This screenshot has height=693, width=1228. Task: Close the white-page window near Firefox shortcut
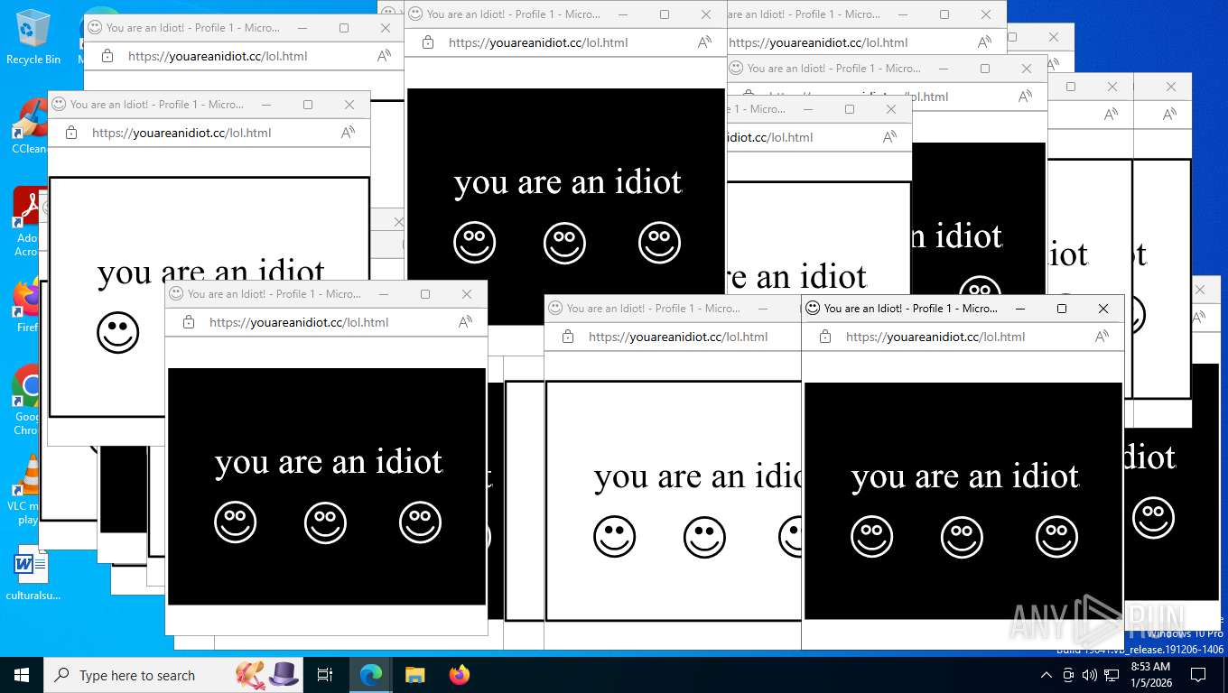click(349, 104)
